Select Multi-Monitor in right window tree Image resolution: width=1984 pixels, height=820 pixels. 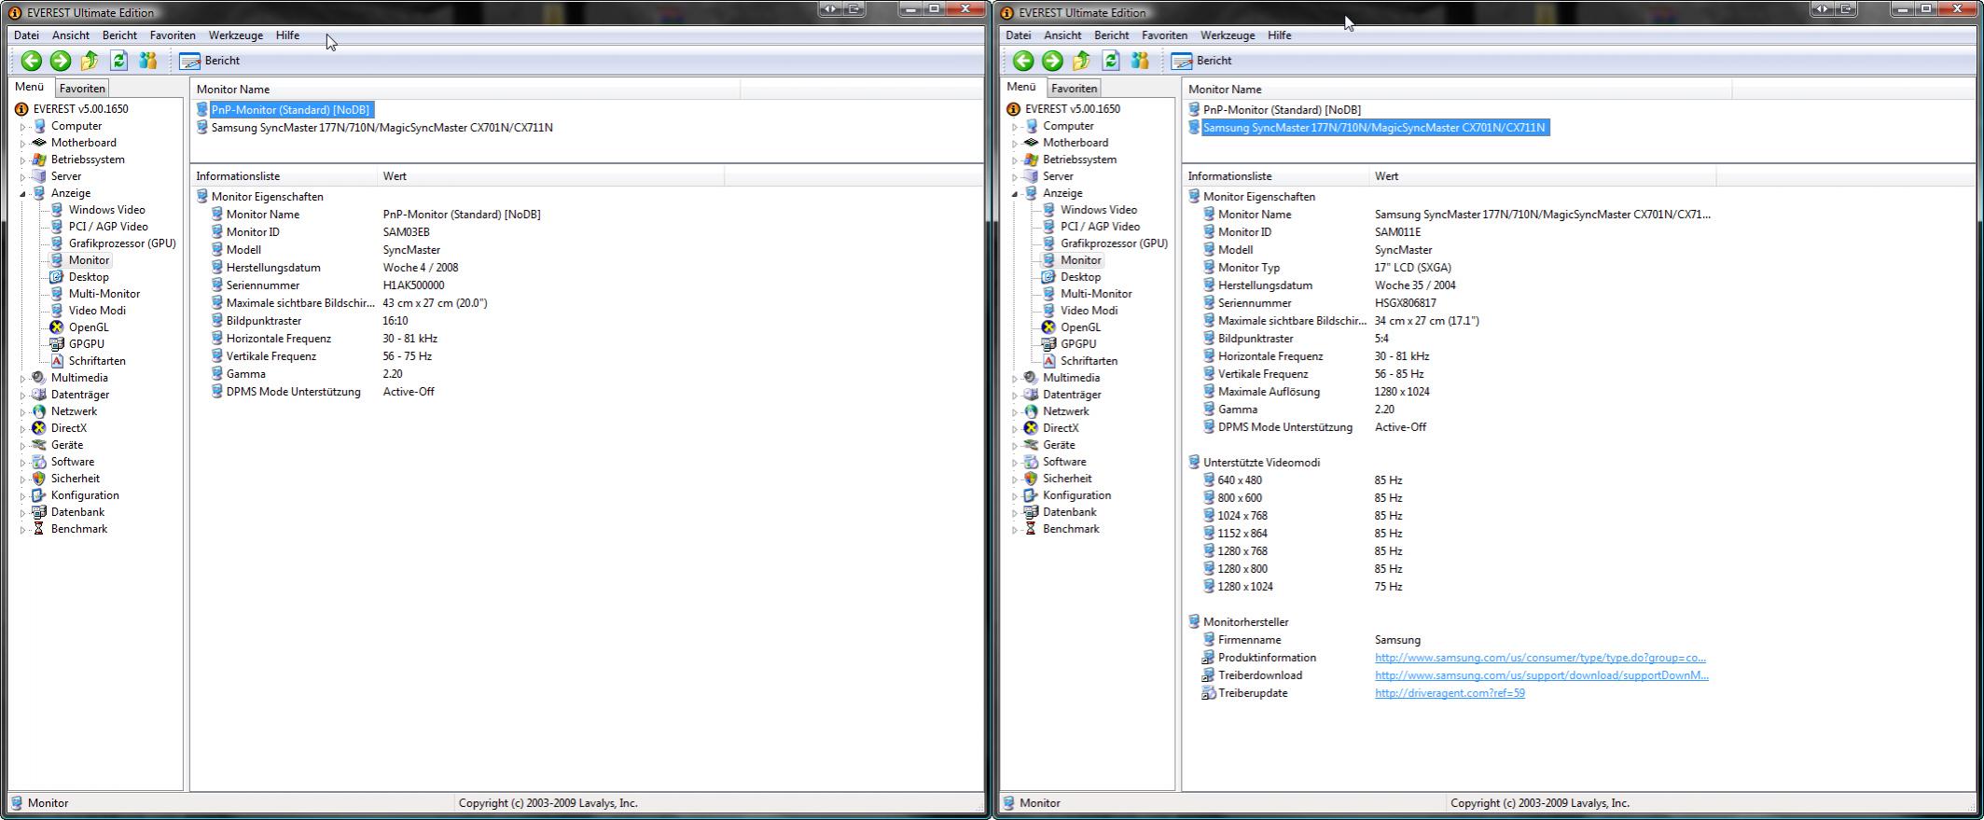point(1096,294)
